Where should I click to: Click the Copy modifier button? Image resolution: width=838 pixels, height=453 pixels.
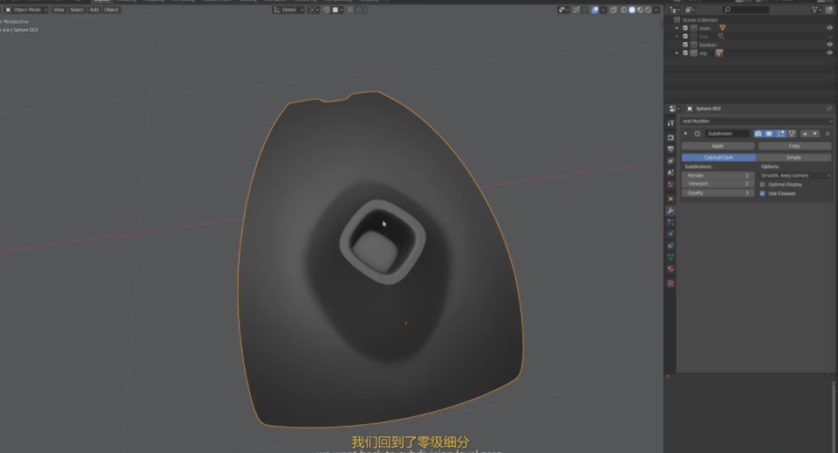click(x=793, y=145)
